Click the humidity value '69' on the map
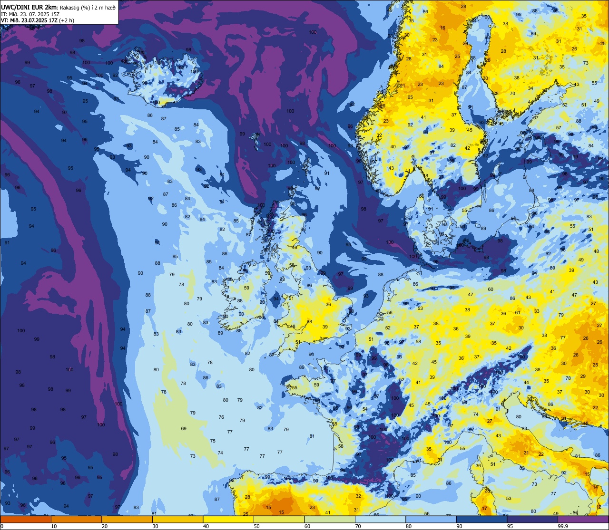The image size is (609, 530). coord(184,429)
